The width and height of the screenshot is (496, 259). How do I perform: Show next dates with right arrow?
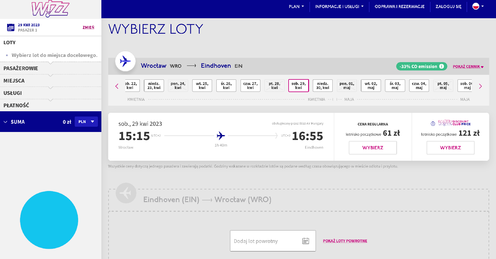tap(480, 86)
